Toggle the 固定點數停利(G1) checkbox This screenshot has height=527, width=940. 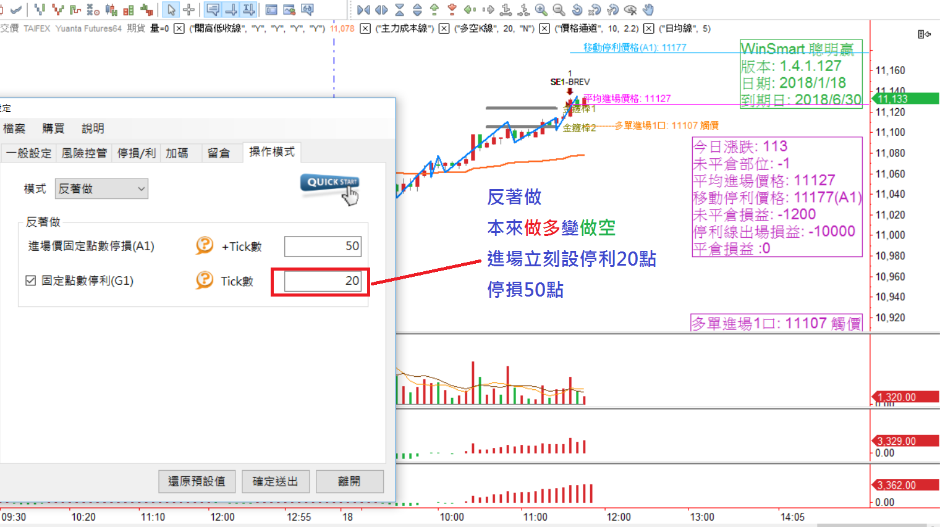(x=31, y=280)
